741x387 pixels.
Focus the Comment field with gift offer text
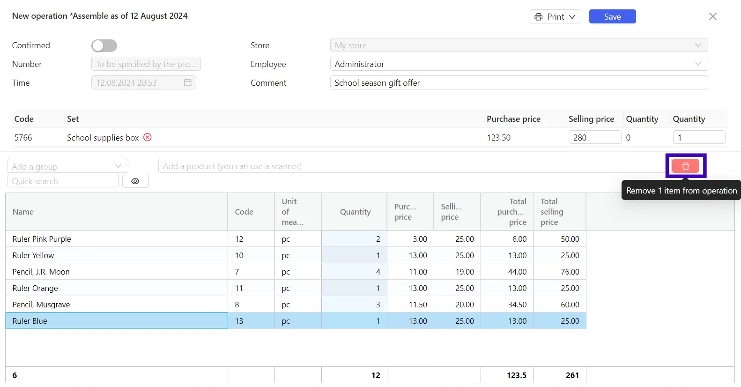(x=519, y=82)
